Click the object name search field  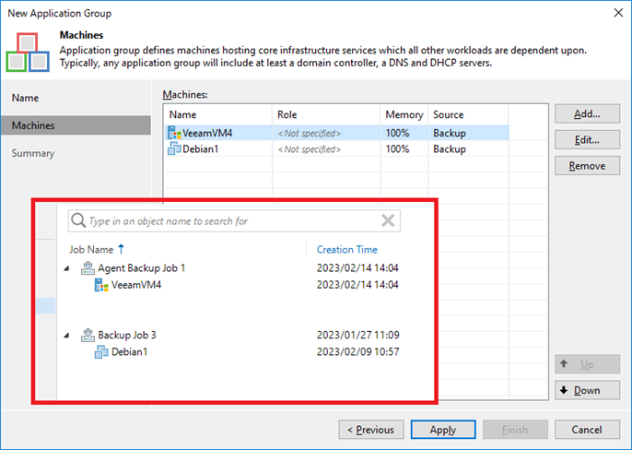234,220
